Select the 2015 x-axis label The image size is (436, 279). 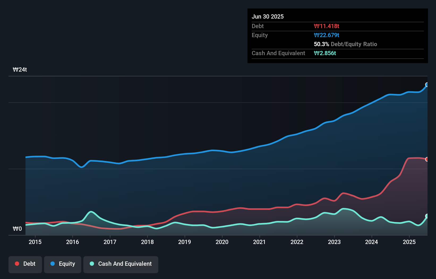coord(35,242)
